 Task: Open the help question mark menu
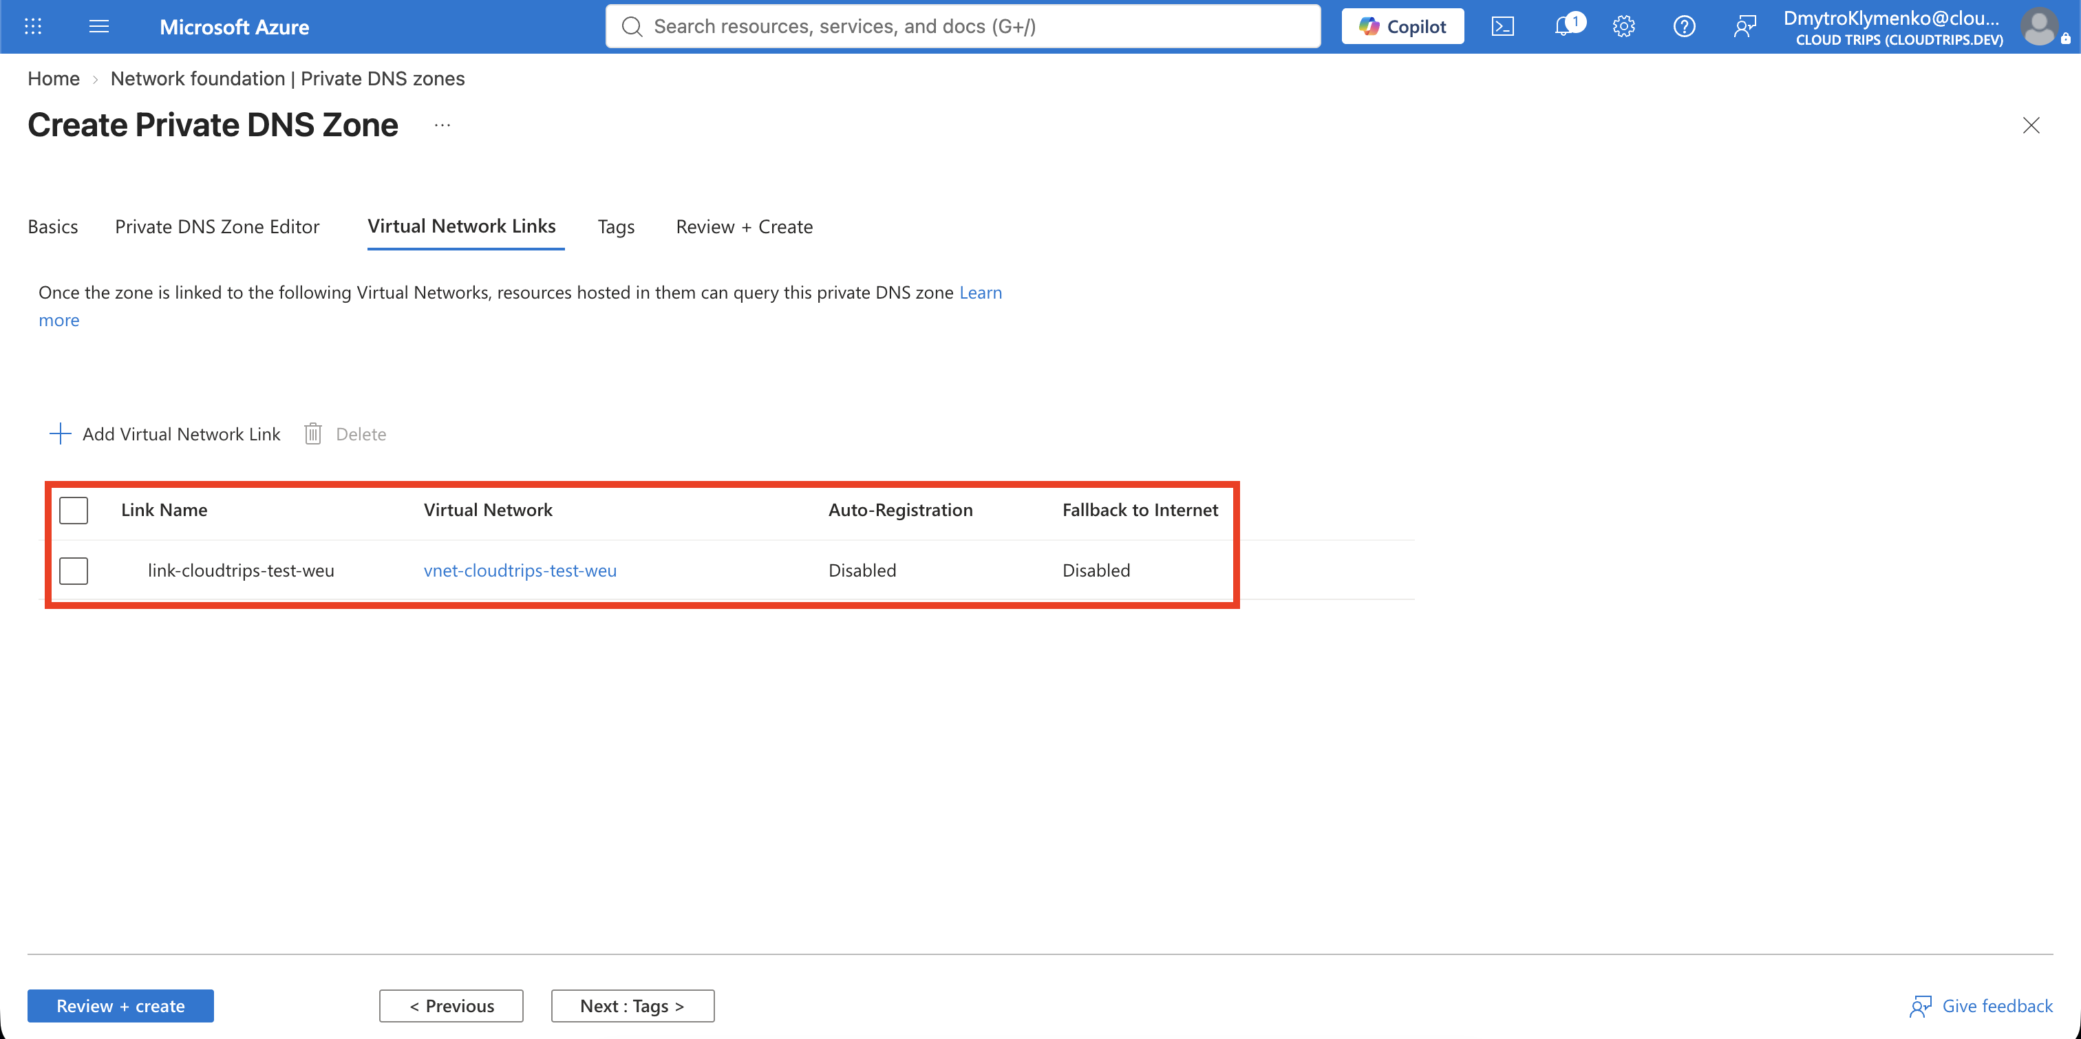point(1685,27)
